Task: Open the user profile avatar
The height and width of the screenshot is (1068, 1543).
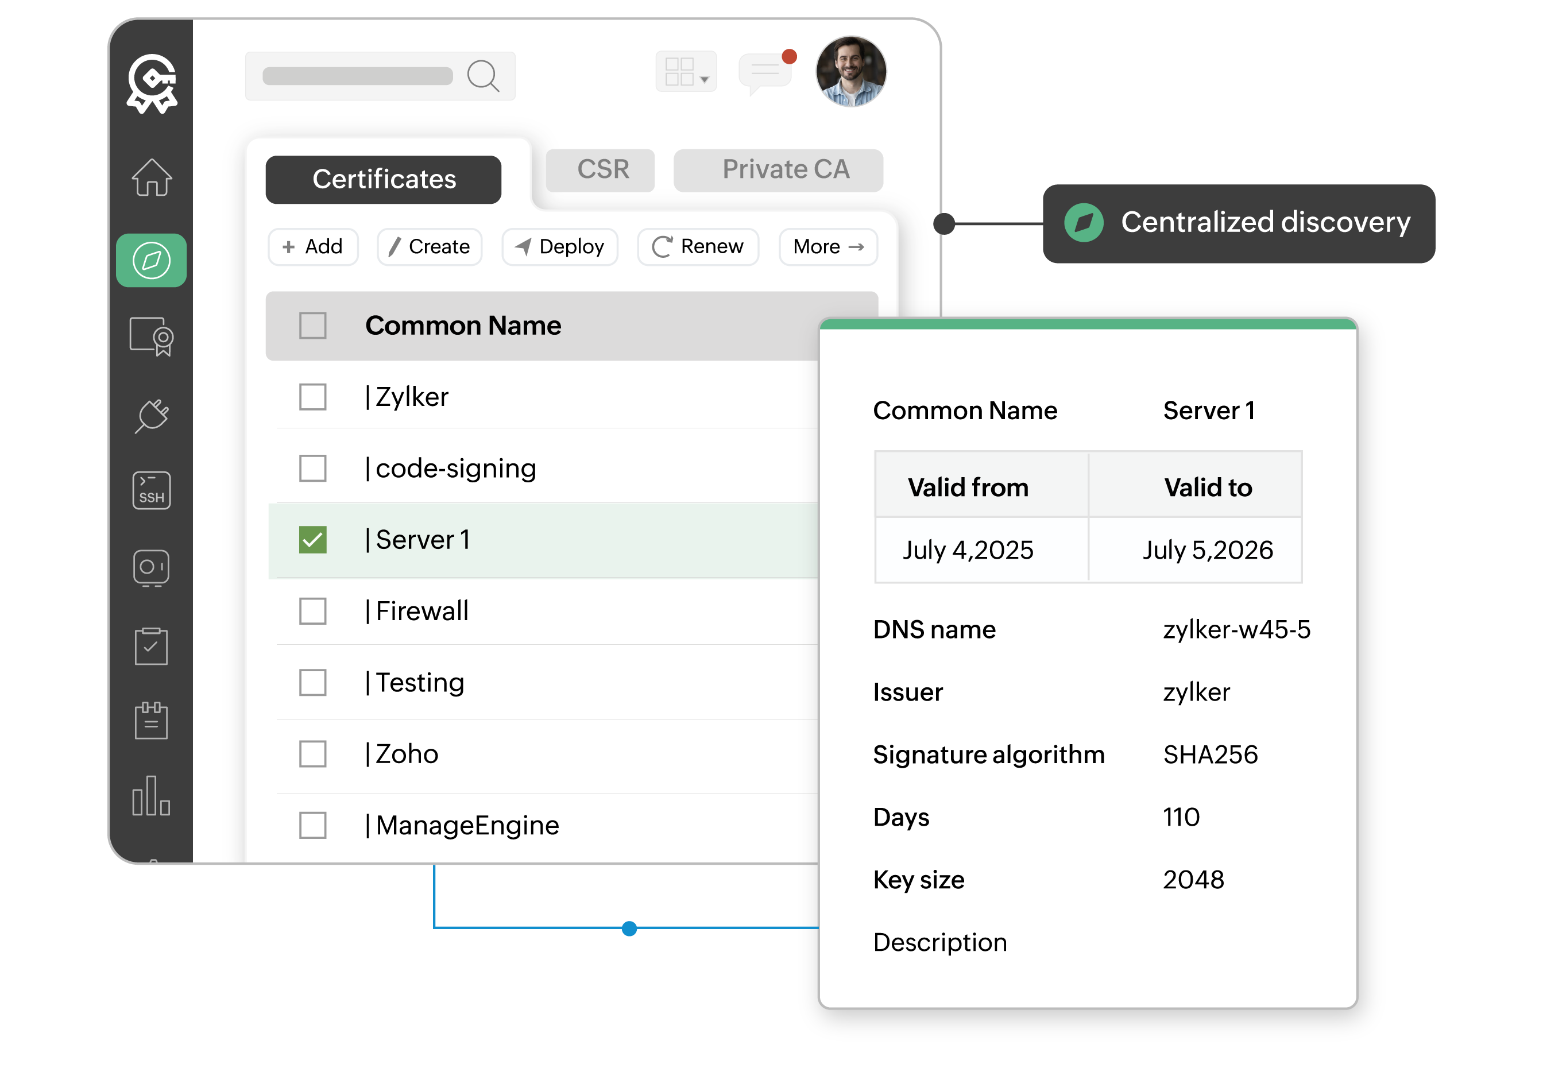Action: 850,72
